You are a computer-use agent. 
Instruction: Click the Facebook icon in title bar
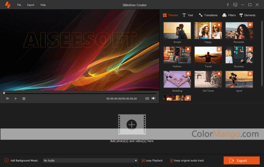point(227,5)
